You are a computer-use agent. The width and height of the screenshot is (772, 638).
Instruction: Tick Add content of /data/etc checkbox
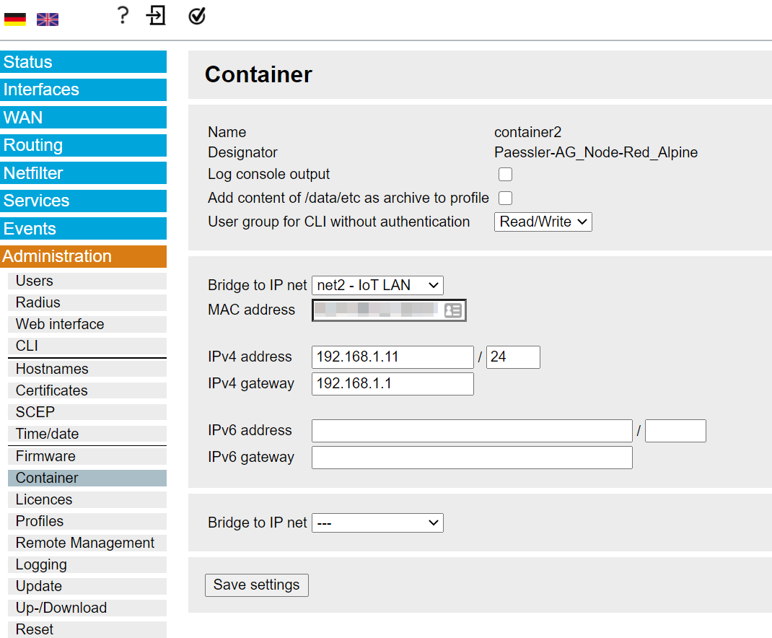(x=505, y=198)
